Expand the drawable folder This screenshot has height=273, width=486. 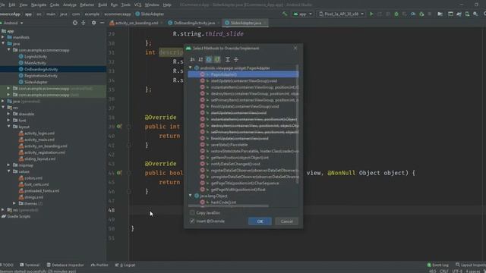8,114
